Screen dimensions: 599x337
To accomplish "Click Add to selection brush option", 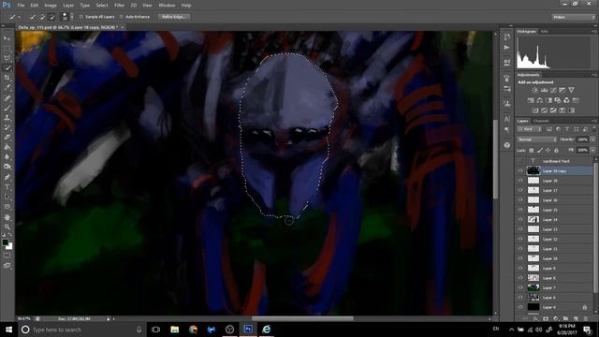I will tap(42, 17).
